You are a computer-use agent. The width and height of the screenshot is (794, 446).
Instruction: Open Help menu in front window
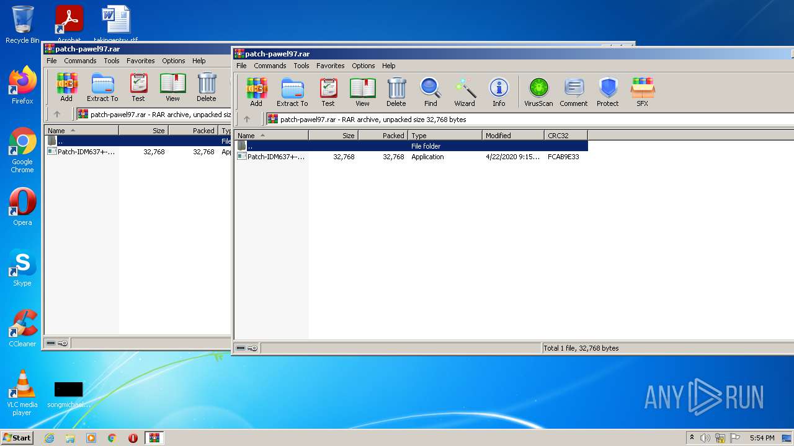[x=389, y=66]
